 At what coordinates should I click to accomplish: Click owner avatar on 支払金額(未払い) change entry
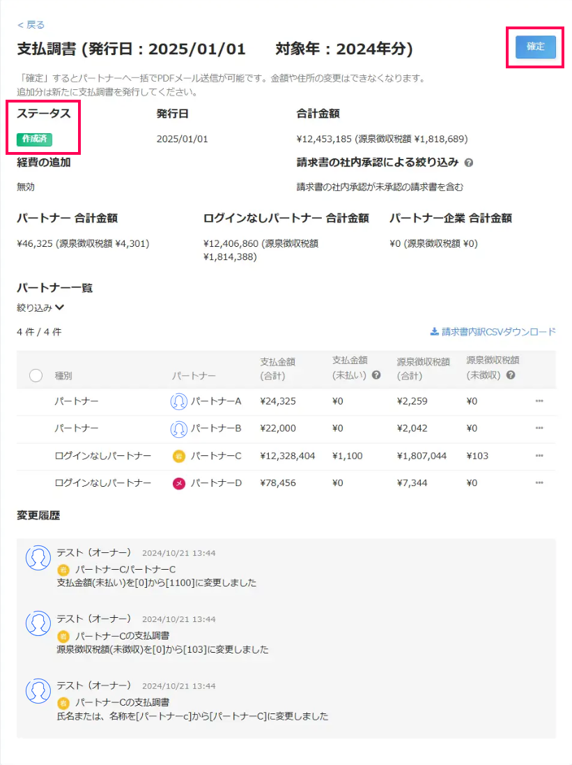(38, 558)
